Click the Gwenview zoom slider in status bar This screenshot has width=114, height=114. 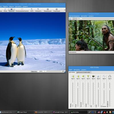[x=53, y=71]
